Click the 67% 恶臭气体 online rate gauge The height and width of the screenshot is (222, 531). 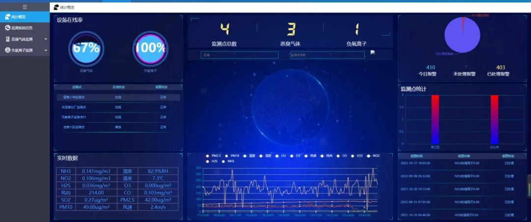pyautogui.click(x=86, y=49)
